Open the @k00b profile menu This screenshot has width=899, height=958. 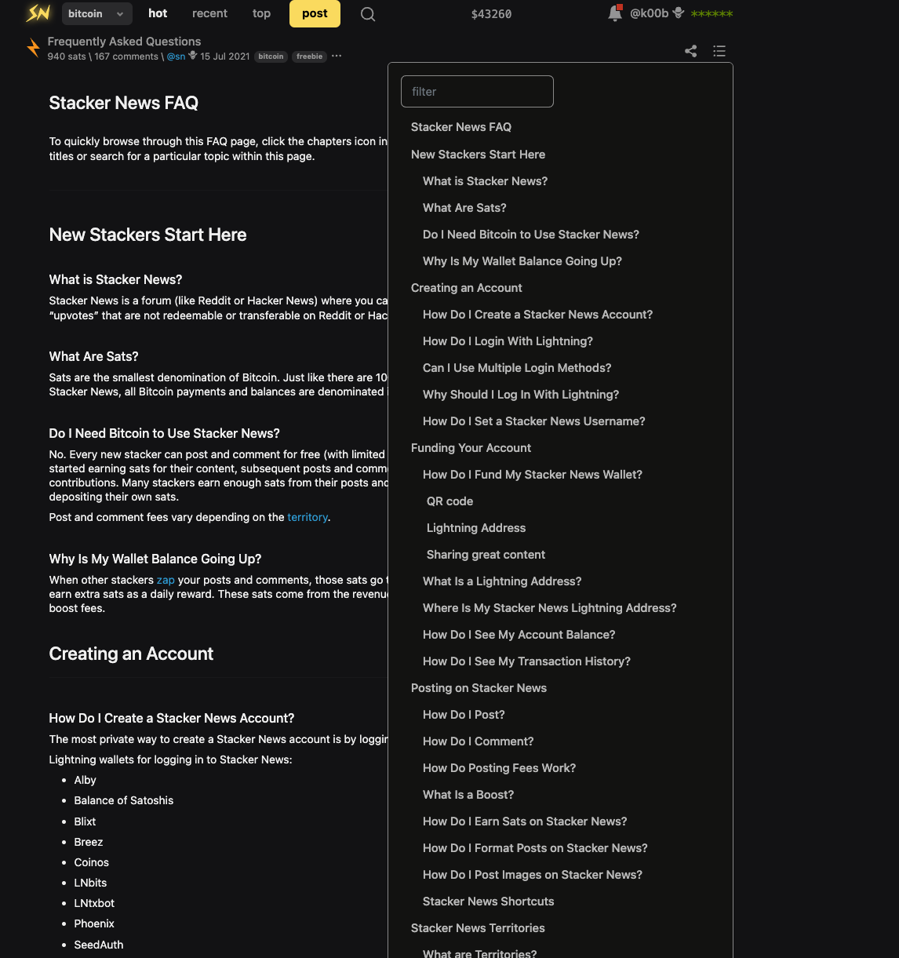tap(650, 13)
